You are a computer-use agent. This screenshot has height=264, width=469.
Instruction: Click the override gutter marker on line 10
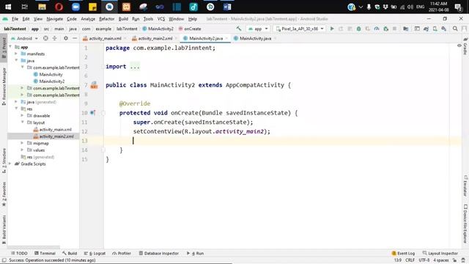[x=93, y=113]
